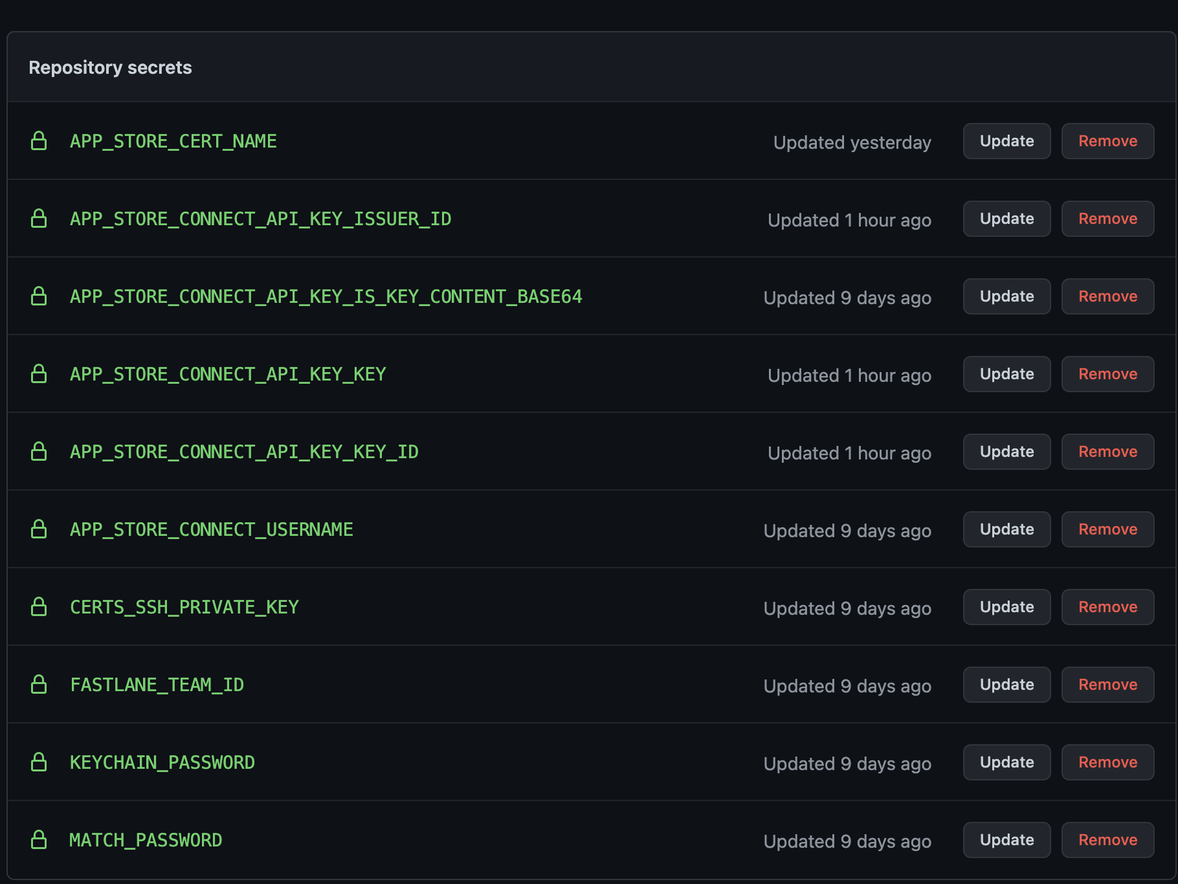This screenshot has width=1178, height=884.
Task: Click lock icon beside APP_STORE_CONNECT_API_KEY_KEY
Action: 39,374
